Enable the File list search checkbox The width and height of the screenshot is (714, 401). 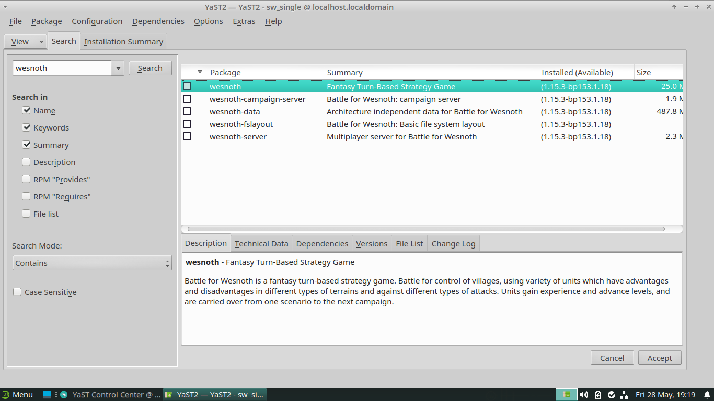click(26, 214)
